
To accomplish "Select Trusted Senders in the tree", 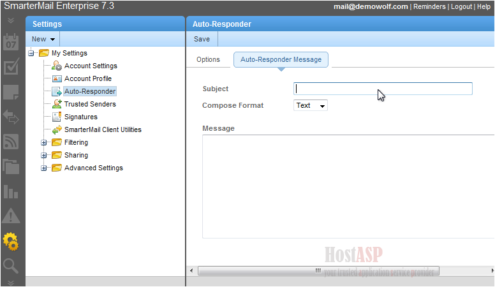I will pyautogui.click(x=91, y=104).
